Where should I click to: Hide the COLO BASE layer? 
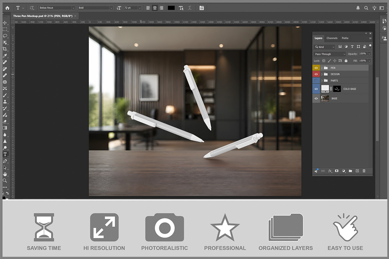[316, 89]
